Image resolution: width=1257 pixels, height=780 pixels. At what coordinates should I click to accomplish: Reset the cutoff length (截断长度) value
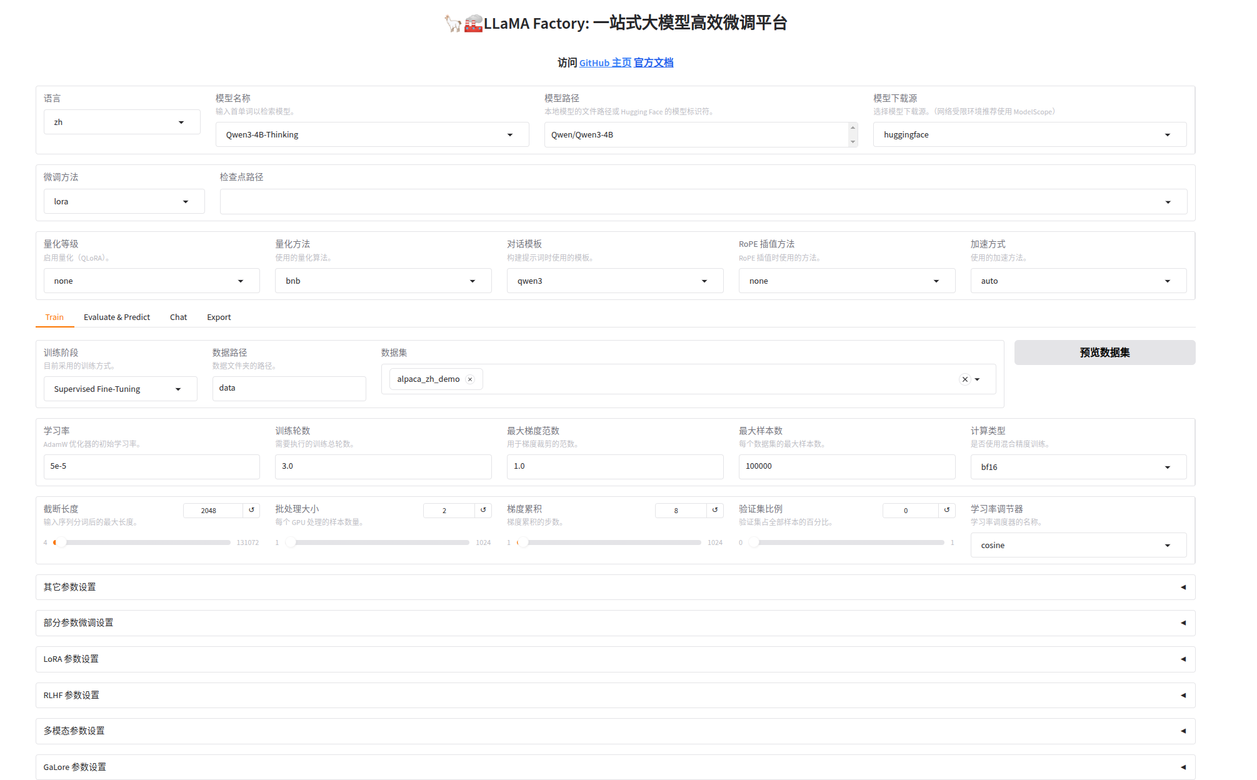(252, 510)
